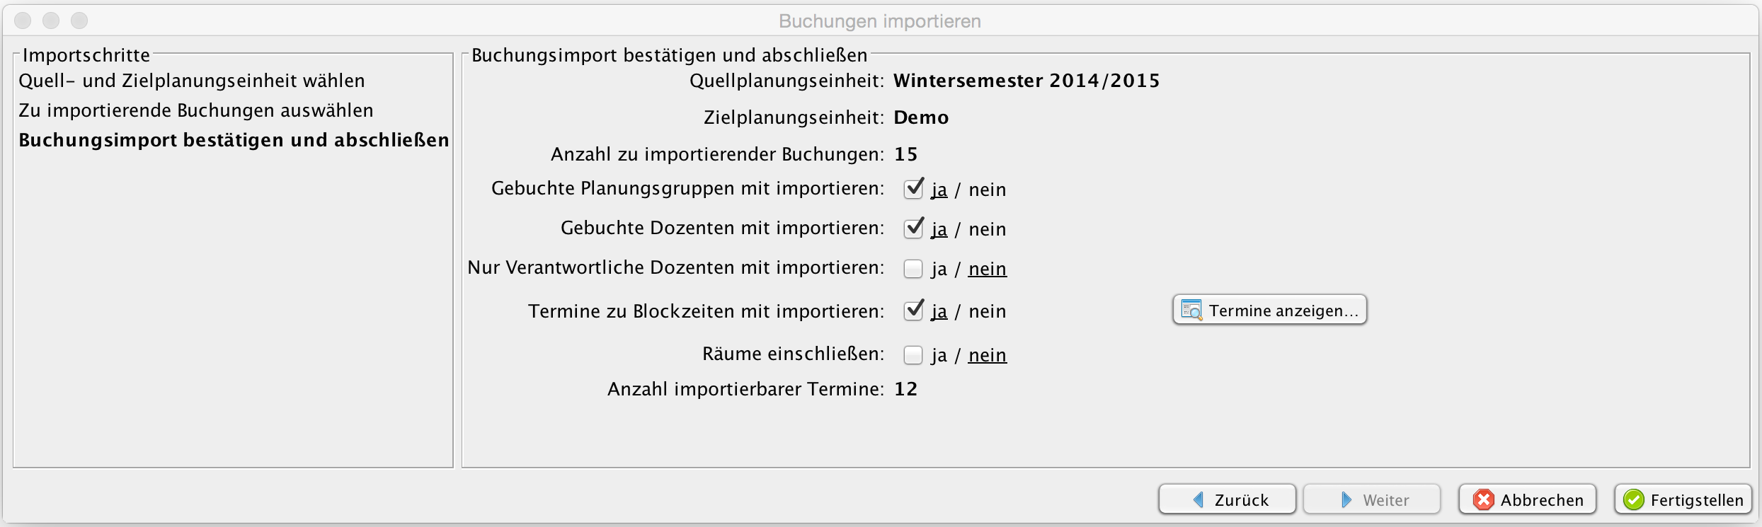Screen dimensions: 1762x527
Task: Enable Nur Verantwortliche Dozenten mit importieren
Action: click(x=913, y=269)
